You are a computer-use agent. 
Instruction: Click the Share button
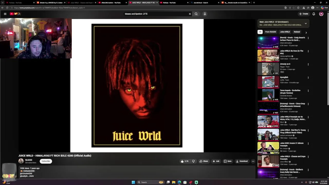(204, 161)
